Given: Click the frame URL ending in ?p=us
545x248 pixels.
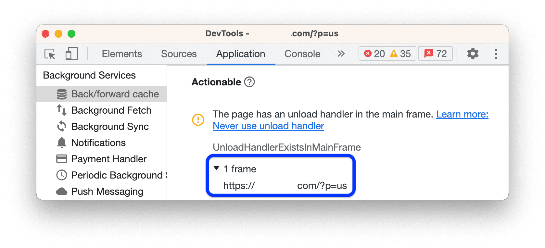Looking at the screenshot, I should pyautogui.click(x=285, y=186).
